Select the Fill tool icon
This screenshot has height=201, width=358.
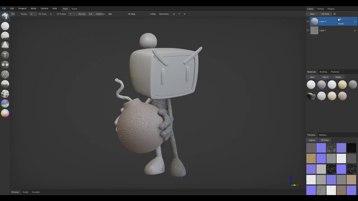click(x=5, y=35)
